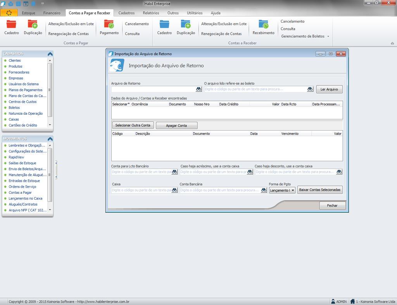397x305 pixels.
Task: Click binoculars beside Caixa field
Action: click(x=174, y=190)
